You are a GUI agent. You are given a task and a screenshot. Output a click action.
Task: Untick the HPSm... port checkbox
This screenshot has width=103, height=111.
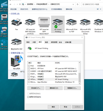click(x=29, y=79)
